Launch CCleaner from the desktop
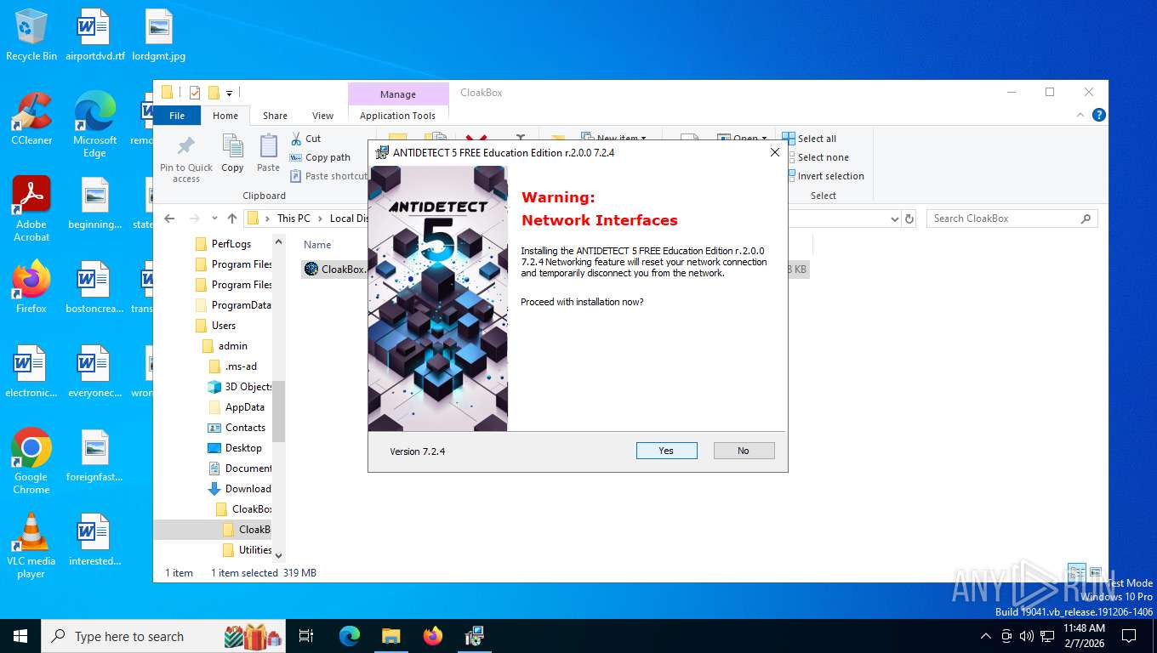 [31, 119]
